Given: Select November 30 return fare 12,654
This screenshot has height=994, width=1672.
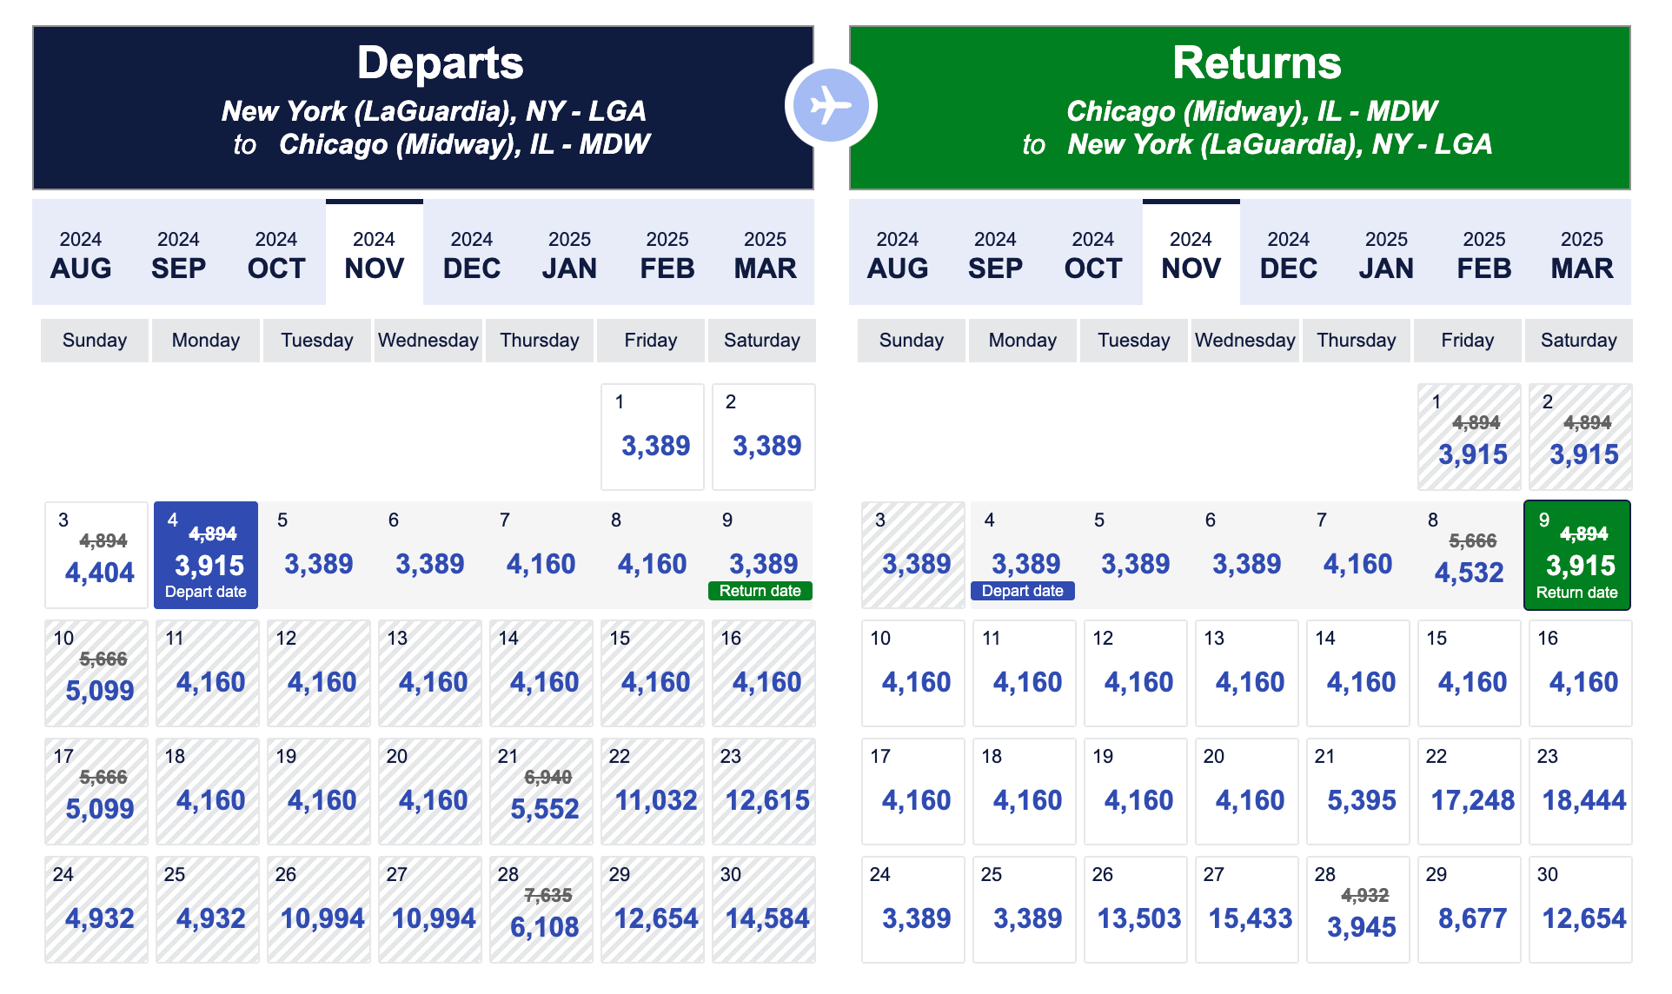Looking at the screenshot, I should [x=1581, y=909].
